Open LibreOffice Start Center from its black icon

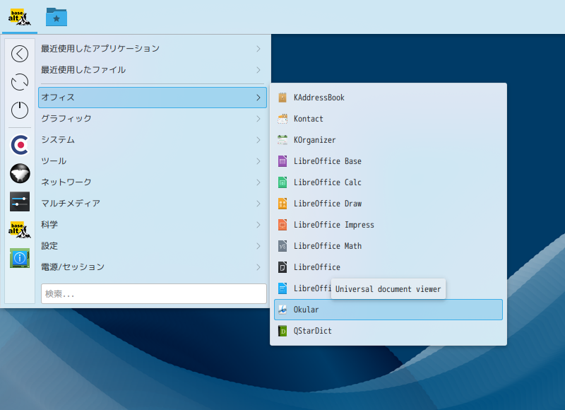pyautogui.click(x=282, y=267)
